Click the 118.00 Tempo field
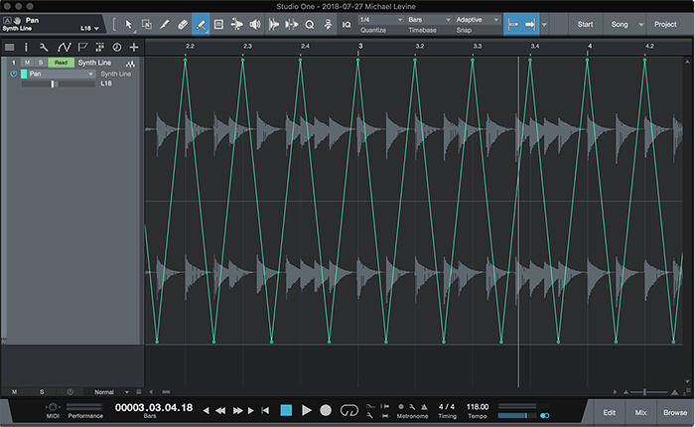 click(478, 406)
